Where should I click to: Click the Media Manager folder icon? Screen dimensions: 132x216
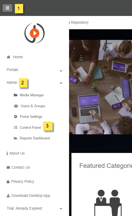[x=16, y=95]
